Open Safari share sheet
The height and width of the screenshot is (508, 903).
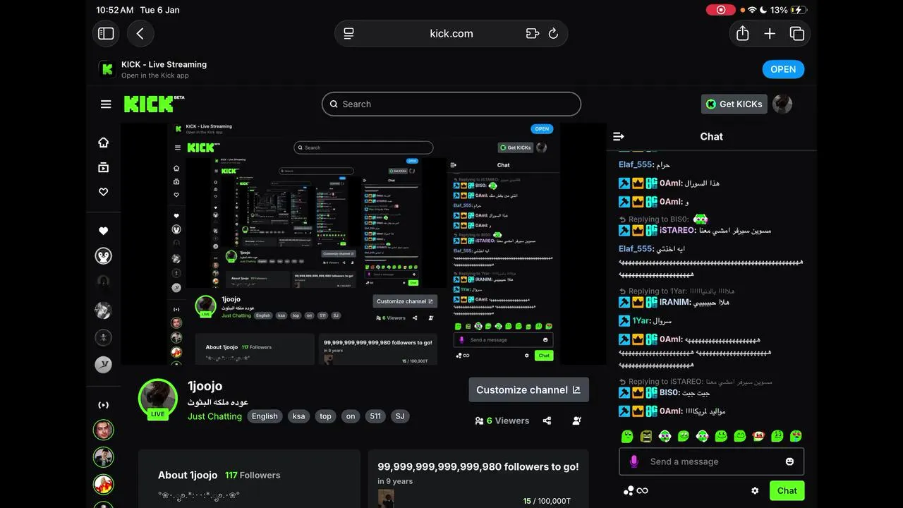[x=742, y=33]
